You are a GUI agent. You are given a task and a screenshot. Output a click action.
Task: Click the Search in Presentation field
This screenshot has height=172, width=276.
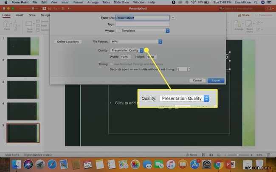coord(242,8)
